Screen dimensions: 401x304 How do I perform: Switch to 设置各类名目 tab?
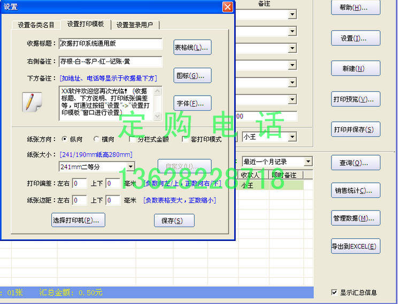tap(36, 25)
